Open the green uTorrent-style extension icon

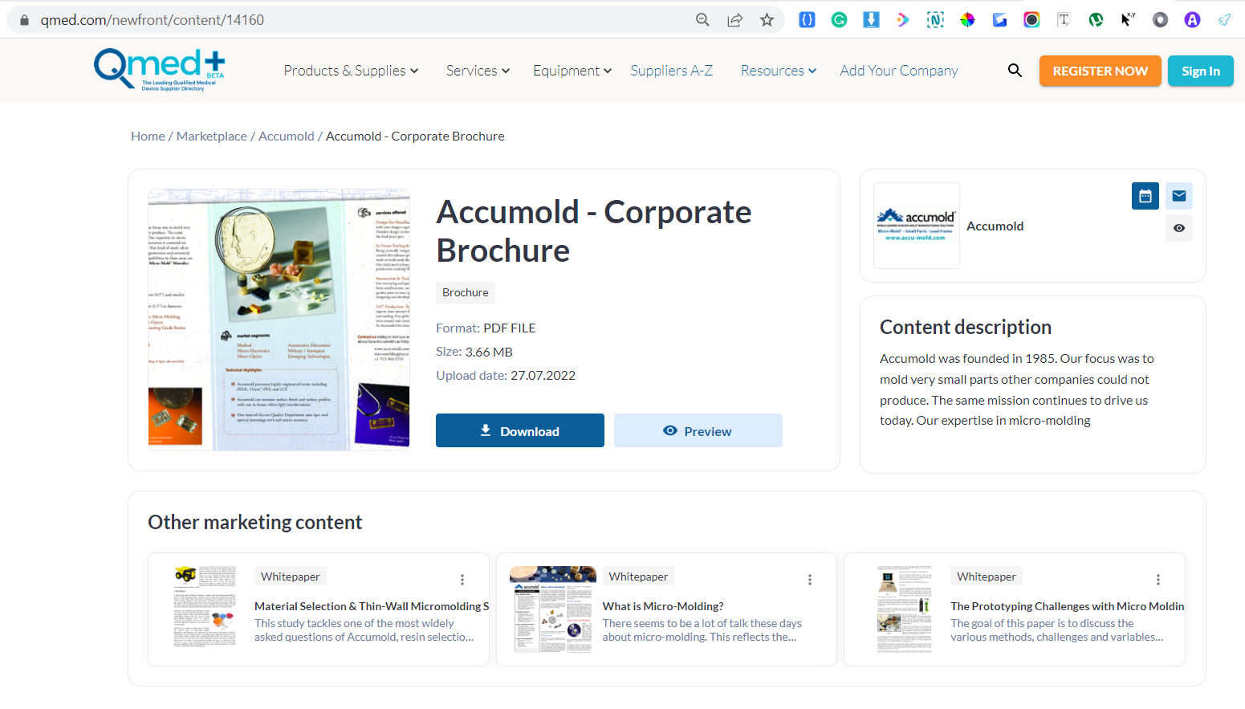(1096, 20)
